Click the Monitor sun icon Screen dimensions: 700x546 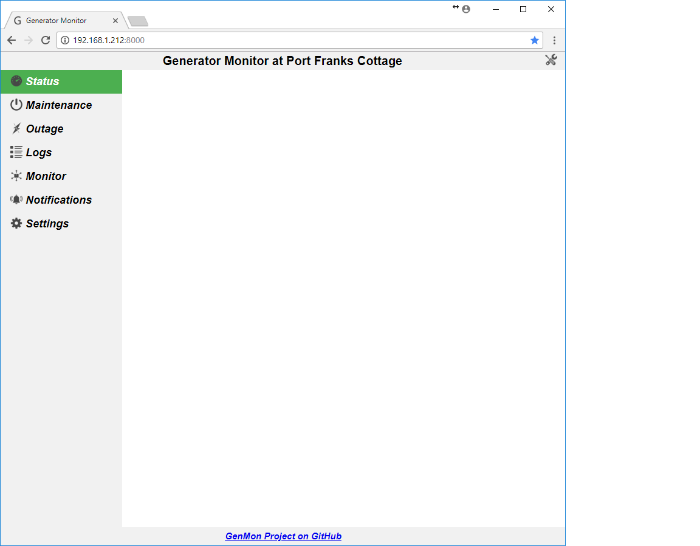coord(16,176)
